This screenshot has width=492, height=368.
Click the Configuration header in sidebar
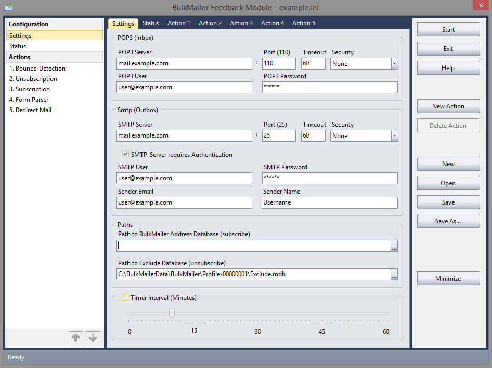(54, 24)
